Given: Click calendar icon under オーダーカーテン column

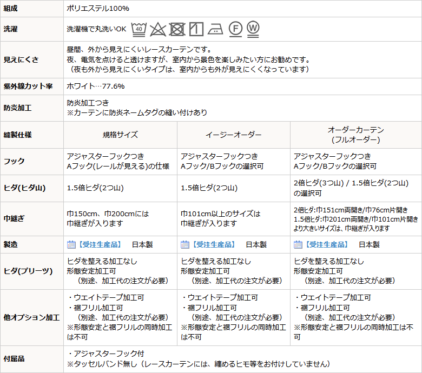Looking at the screenshot, I should coord(298,244).
